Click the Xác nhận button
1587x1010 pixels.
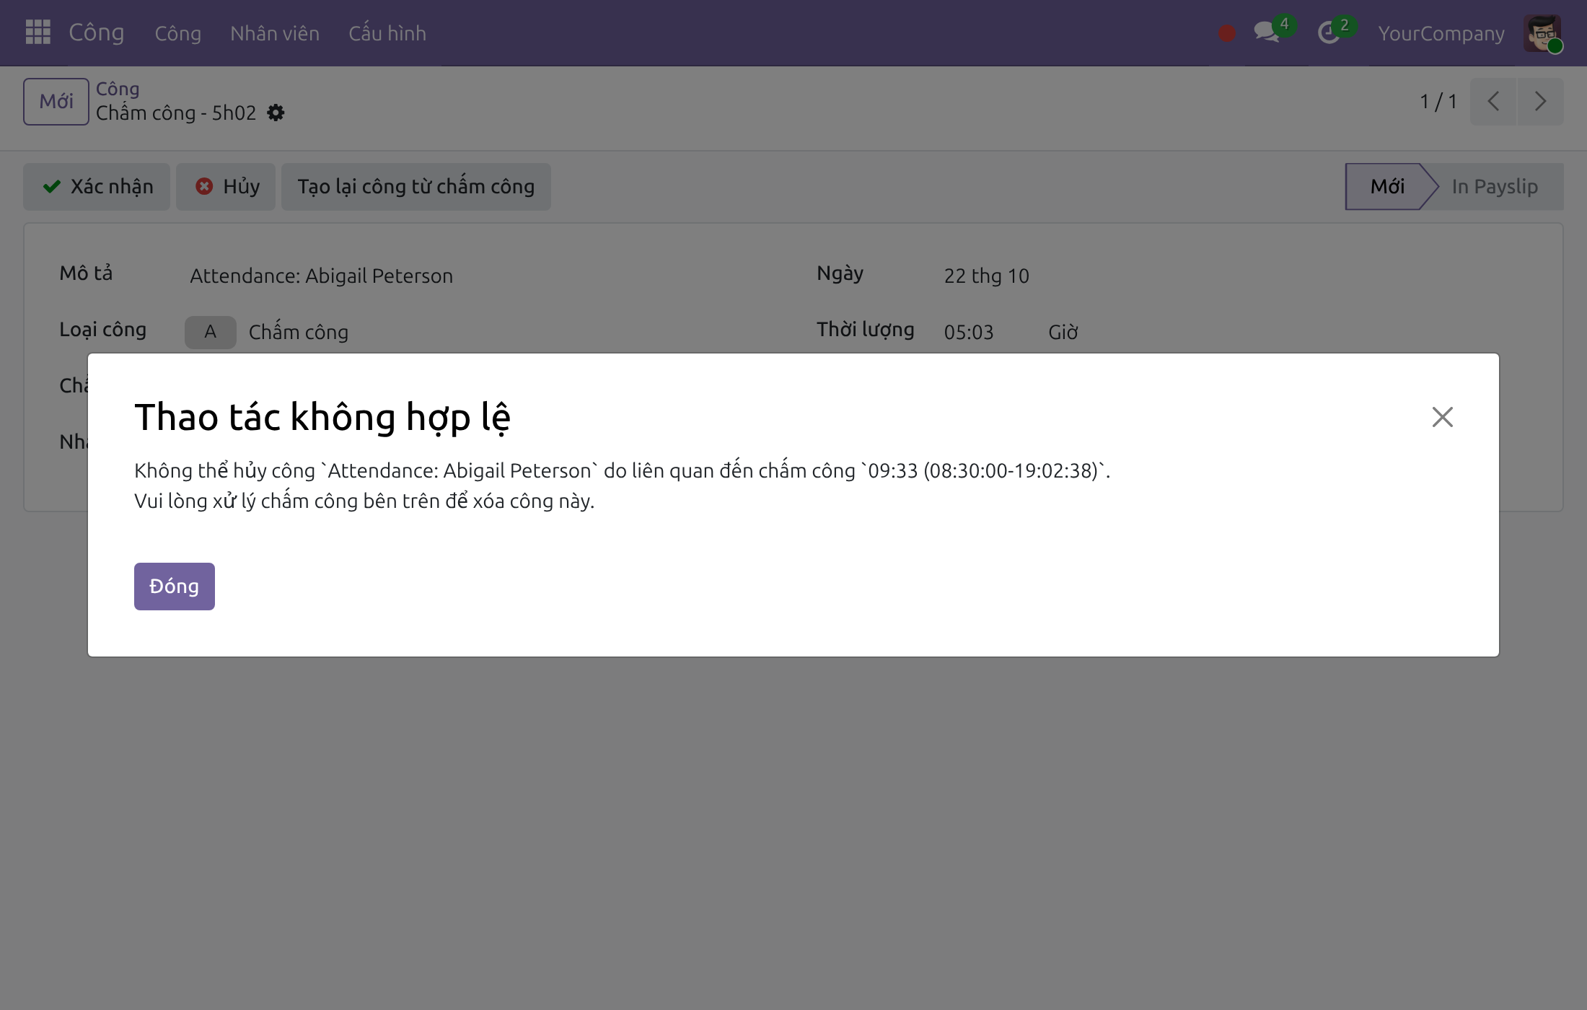click(97, 187)
